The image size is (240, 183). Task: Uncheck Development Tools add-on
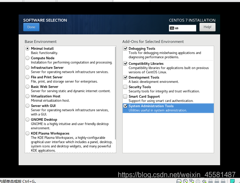pos(125,77)
